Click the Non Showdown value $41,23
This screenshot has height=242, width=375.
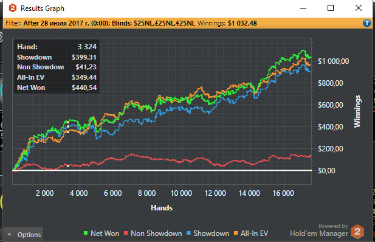[x=86, y=67]
